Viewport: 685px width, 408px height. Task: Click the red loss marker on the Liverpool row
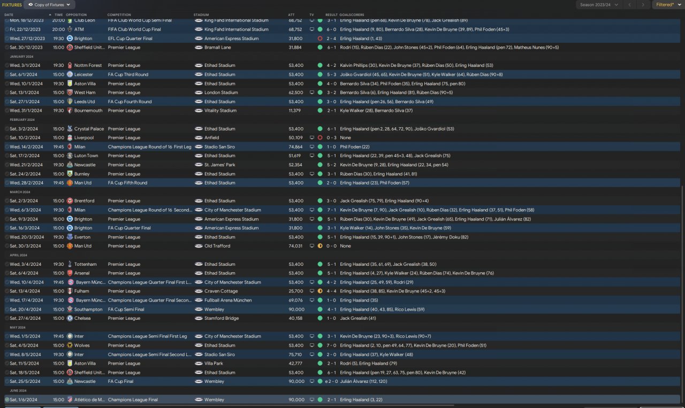(320, 137)
